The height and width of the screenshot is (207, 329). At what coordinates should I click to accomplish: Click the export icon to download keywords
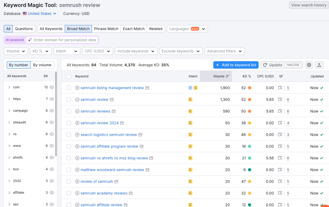click(319, 65)
